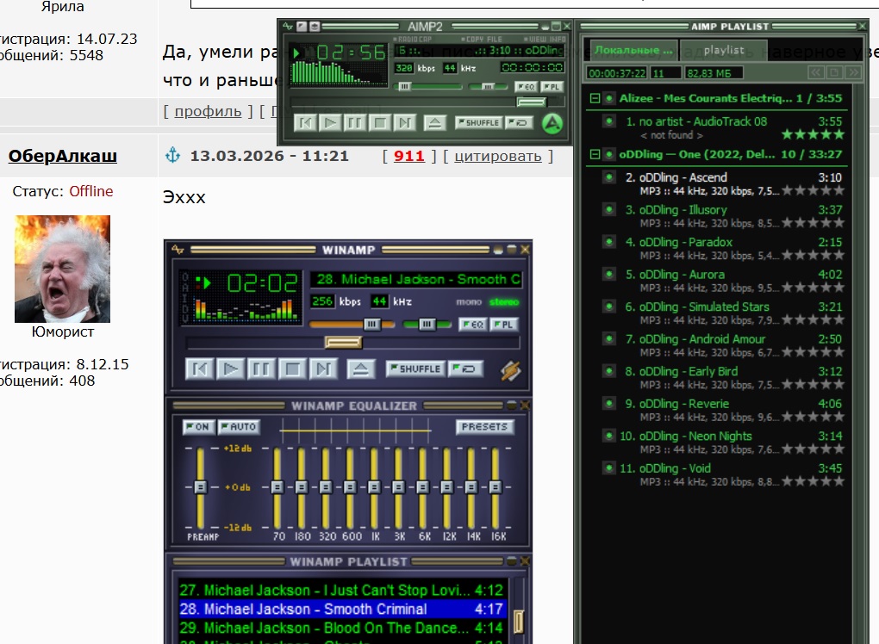Click the Winamp lightning bolt logo icon
879x644 pixels.
[510, 370]
